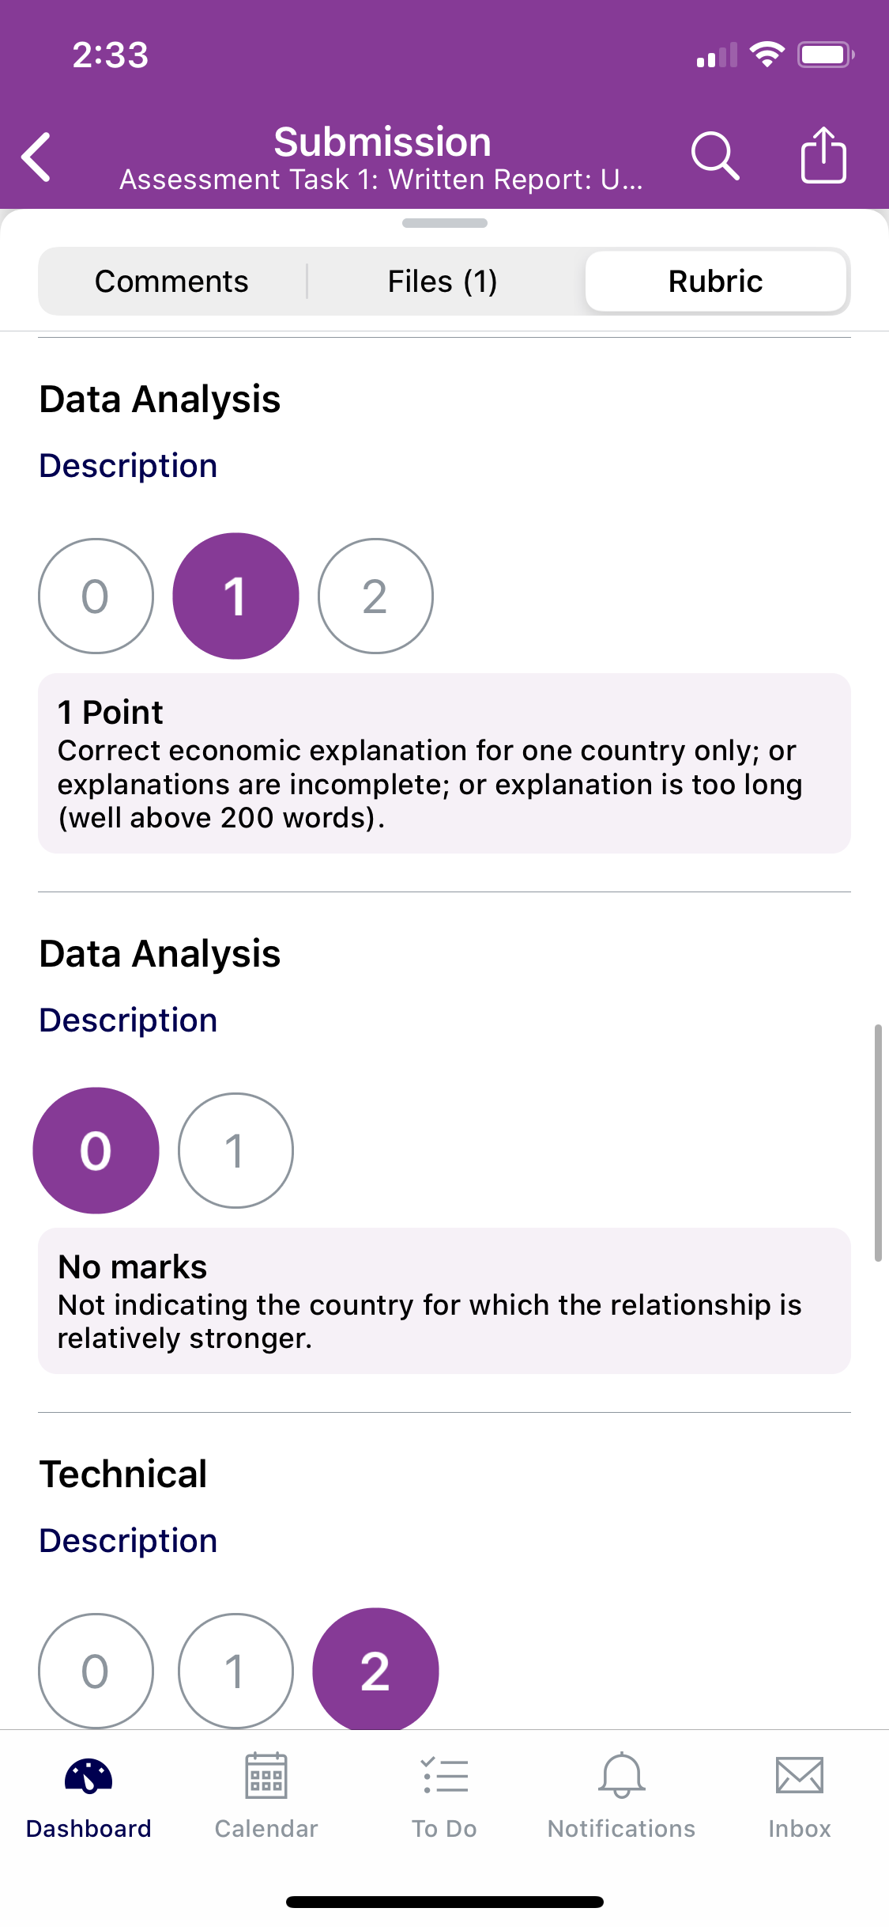Switch to the Comments tab
Viewport: 889px width, 1927px height.
(x=171, y=282)
